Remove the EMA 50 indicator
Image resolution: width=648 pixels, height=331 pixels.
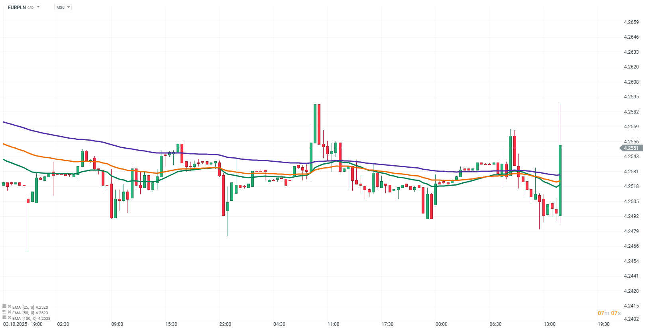[9, 312]
